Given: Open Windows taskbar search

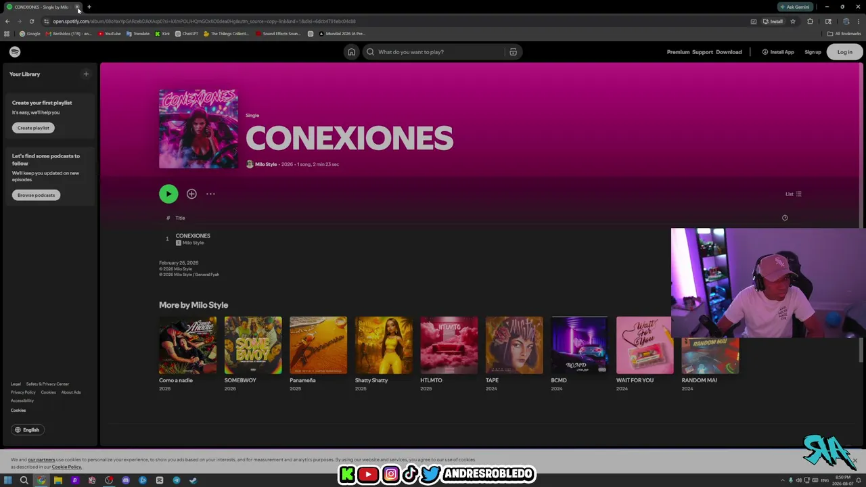Looking at the screenshot, I should [x=24, y=480].
